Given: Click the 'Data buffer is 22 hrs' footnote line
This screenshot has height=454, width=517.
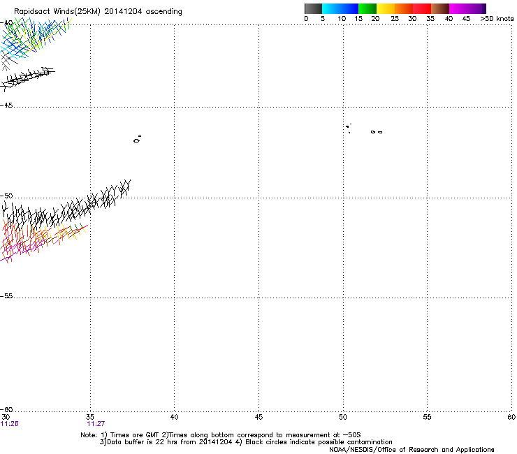Looking at the screenshot, I should pos(246,442).
